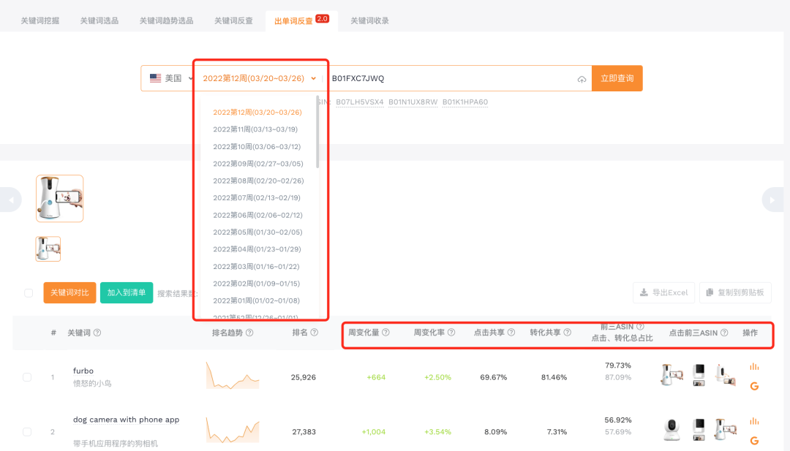Toggle the select-all checkbox above the table
Viewport: 790px width, 451px height.
point(29,293)
